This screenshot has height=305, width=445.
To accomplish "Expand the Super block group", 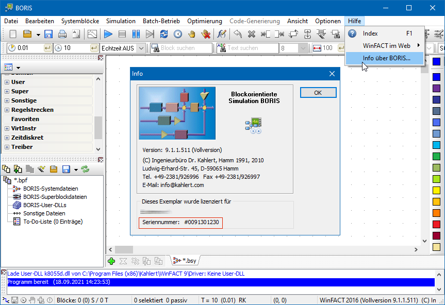I will click(x=7, y=92).
